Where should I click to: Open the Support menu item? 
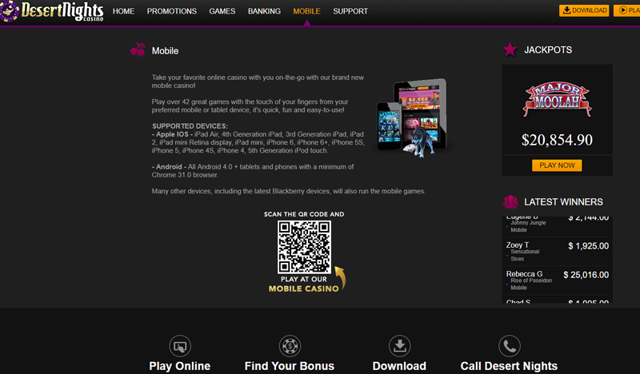(350, 11)
